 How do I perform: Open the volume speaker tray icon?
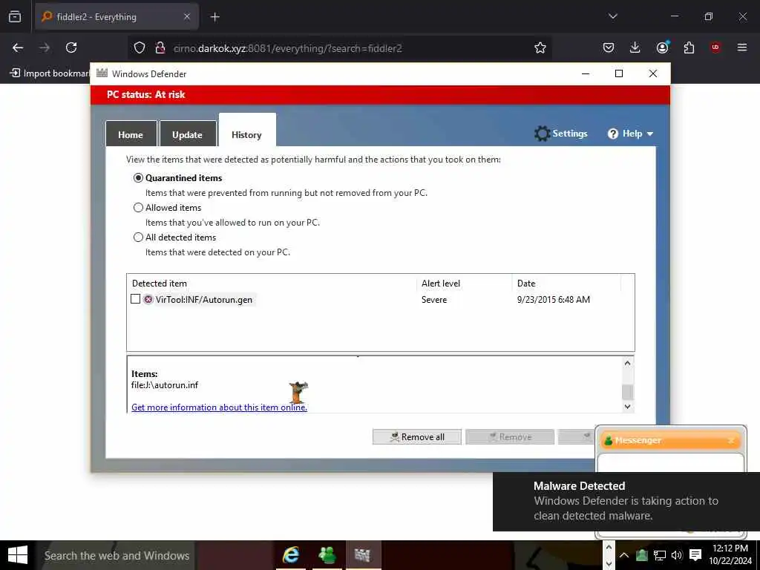tap(677, 555)
